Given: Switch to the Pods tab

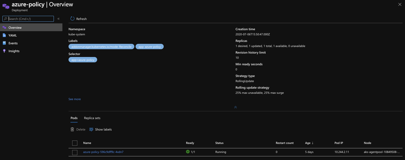Looking at the screenshot, I should coord(74,118).
